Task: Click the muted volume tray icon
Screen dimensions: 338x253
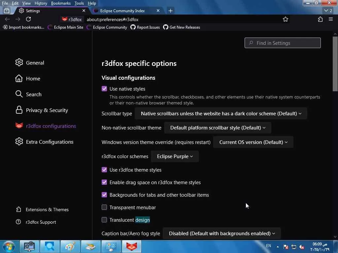Action: tap(302, 247)
